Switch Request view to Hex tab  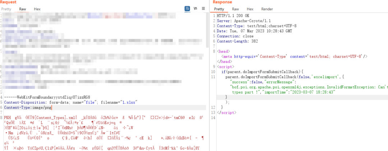point(37,9)
